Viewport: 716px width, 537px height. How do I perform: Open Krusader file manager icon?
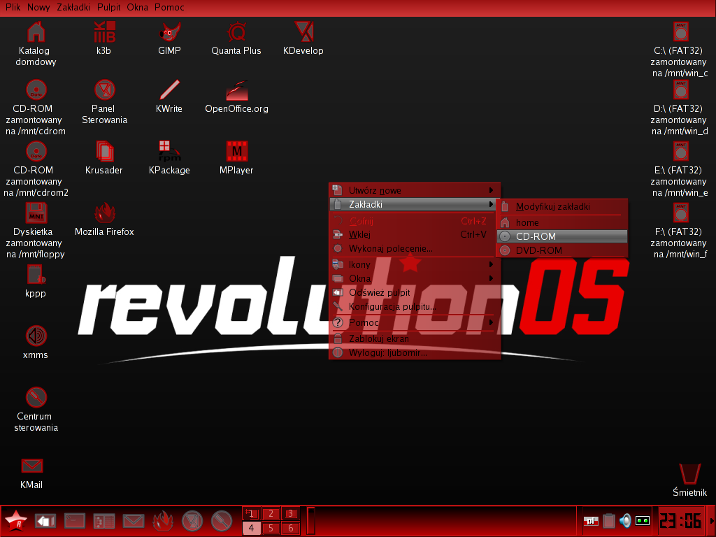(105, 152)
